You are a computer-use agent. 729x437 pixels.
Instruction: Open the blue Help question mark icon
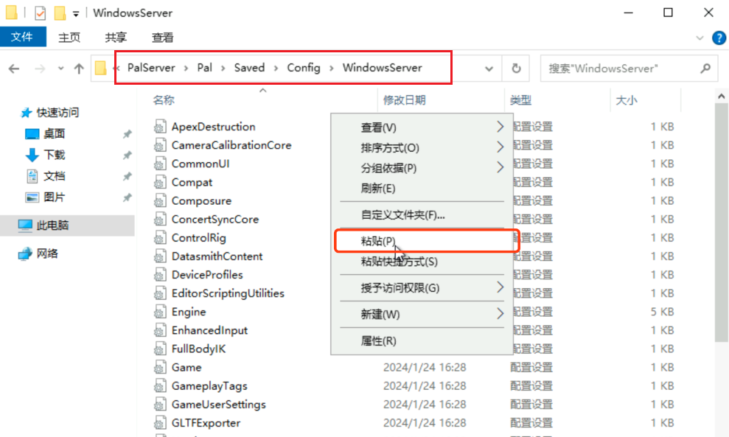point(719,38)
